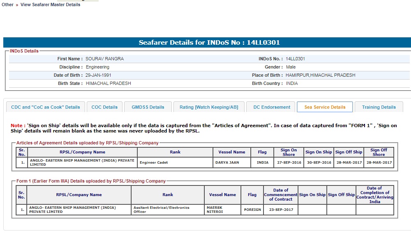Click the First Name value SOURAV RANGRA

pos(104,59)
